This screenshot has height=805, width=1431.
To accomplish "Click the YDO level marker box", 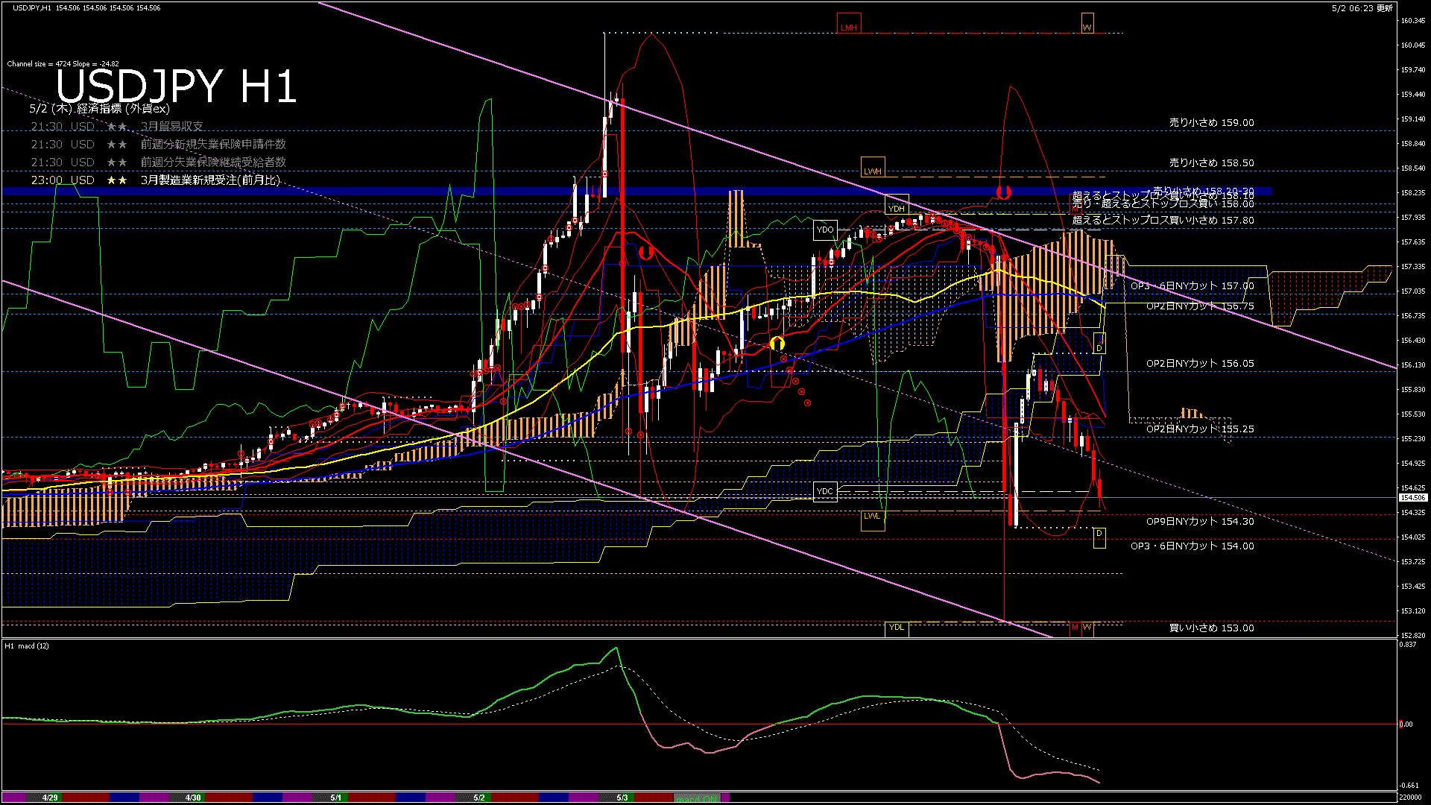I will (825, 230).
